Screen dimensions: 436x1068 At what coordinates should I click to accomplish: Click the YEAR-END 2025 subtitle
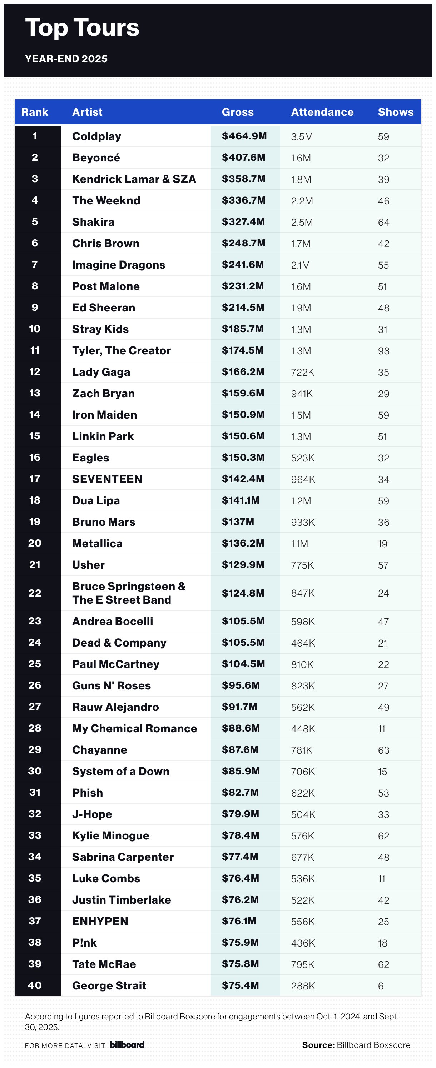(66, 59)
